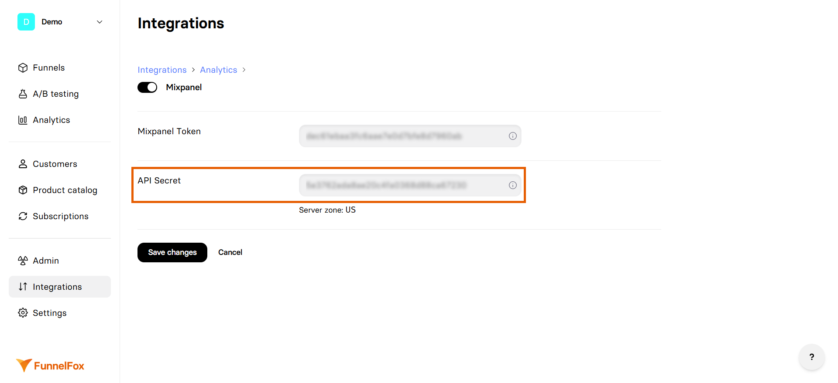
Task: Click the A/B testing flask icon
Action: coord(23,94)
